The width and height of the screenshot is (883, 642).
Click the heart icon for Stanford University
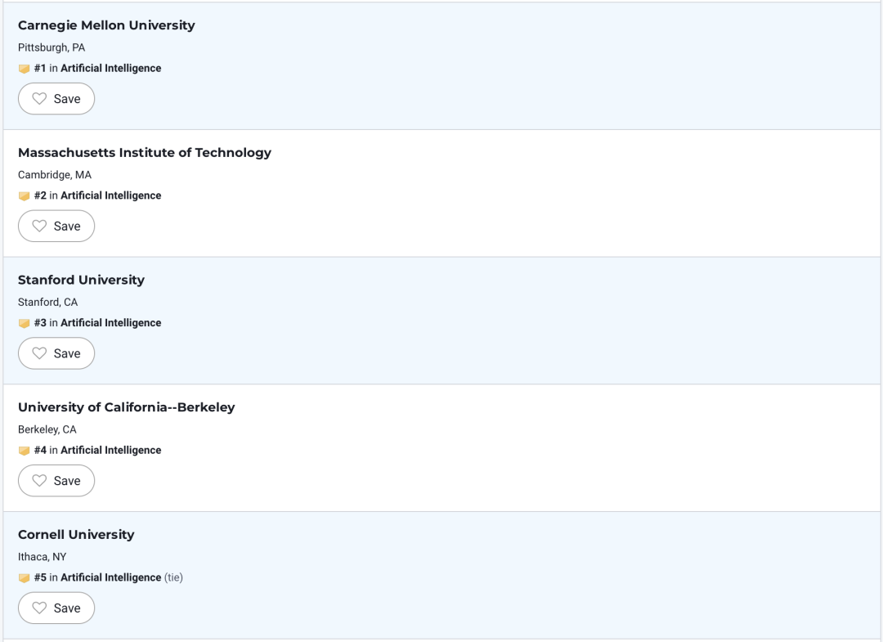39,353
